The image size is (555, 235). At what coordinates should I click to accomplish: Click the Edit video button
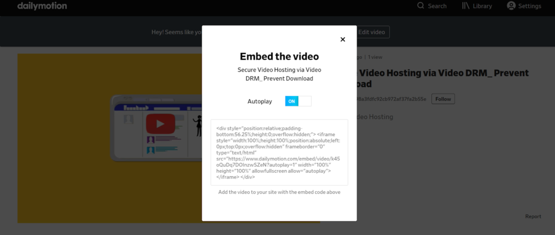[x=371, y=32]
